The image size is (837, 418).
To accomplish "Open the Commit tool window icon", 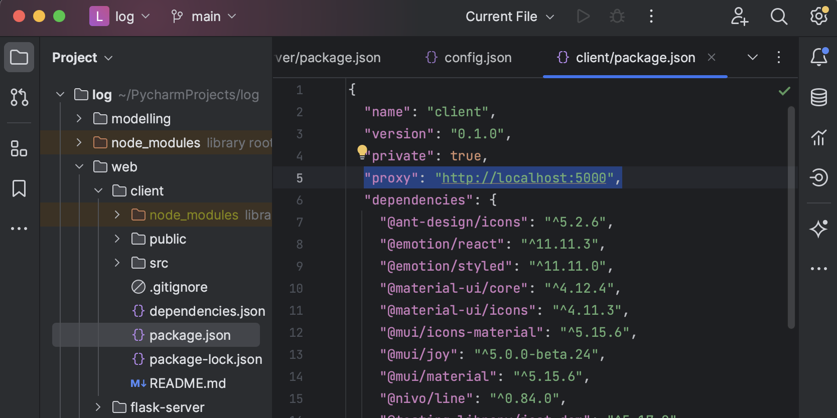I will point(19,97).
